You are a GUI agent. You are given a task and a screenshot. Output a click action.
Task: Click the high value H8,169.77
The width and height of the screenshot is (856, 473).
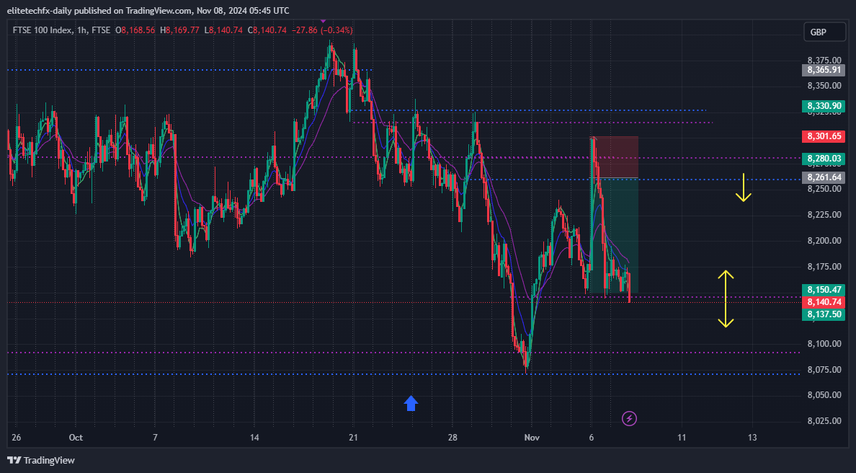coord(179,30)
